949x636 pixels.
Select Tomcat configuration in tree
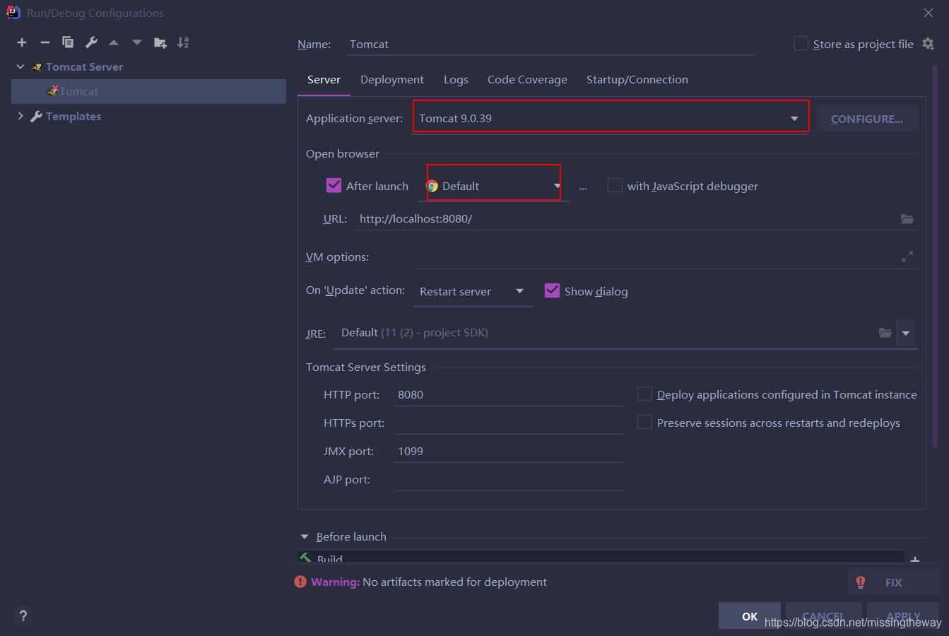click(148, 92)
